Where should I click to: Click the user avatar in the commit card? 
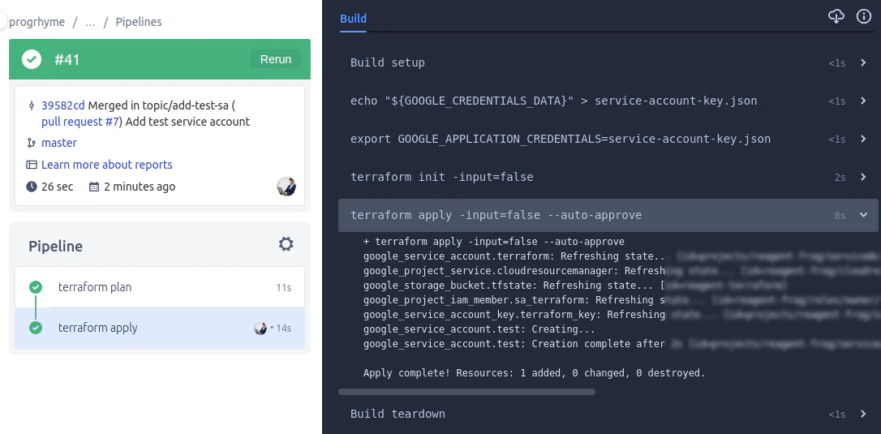tap(286, 187)
